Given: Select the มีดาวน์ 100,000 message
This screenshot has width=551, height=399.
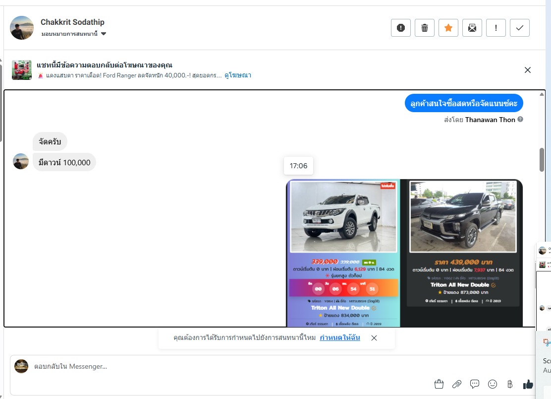Looking at the screenshot, I should [64, 163].
